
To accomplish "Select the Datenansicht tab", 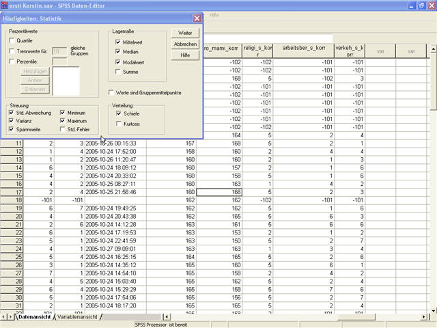I will 34,317.
